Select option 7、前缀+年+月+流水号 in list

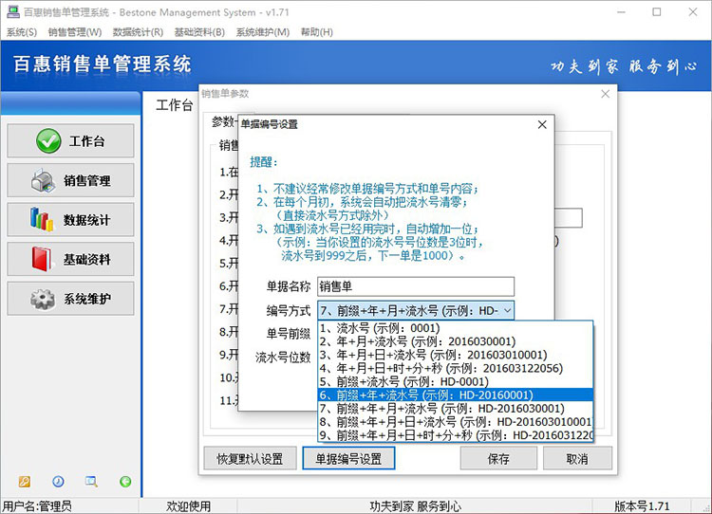[456, 409]
